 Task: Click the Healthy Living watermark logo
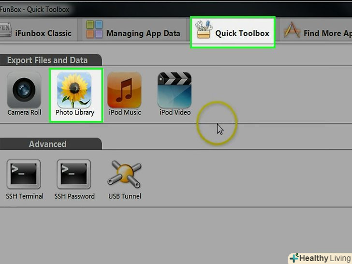320,258
